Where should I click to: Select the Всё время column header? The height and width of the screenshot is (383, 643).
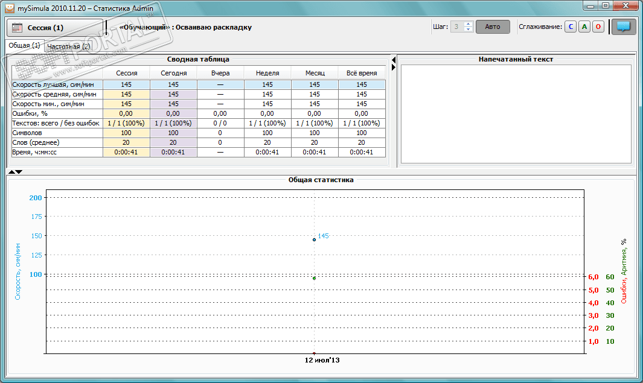362,74
